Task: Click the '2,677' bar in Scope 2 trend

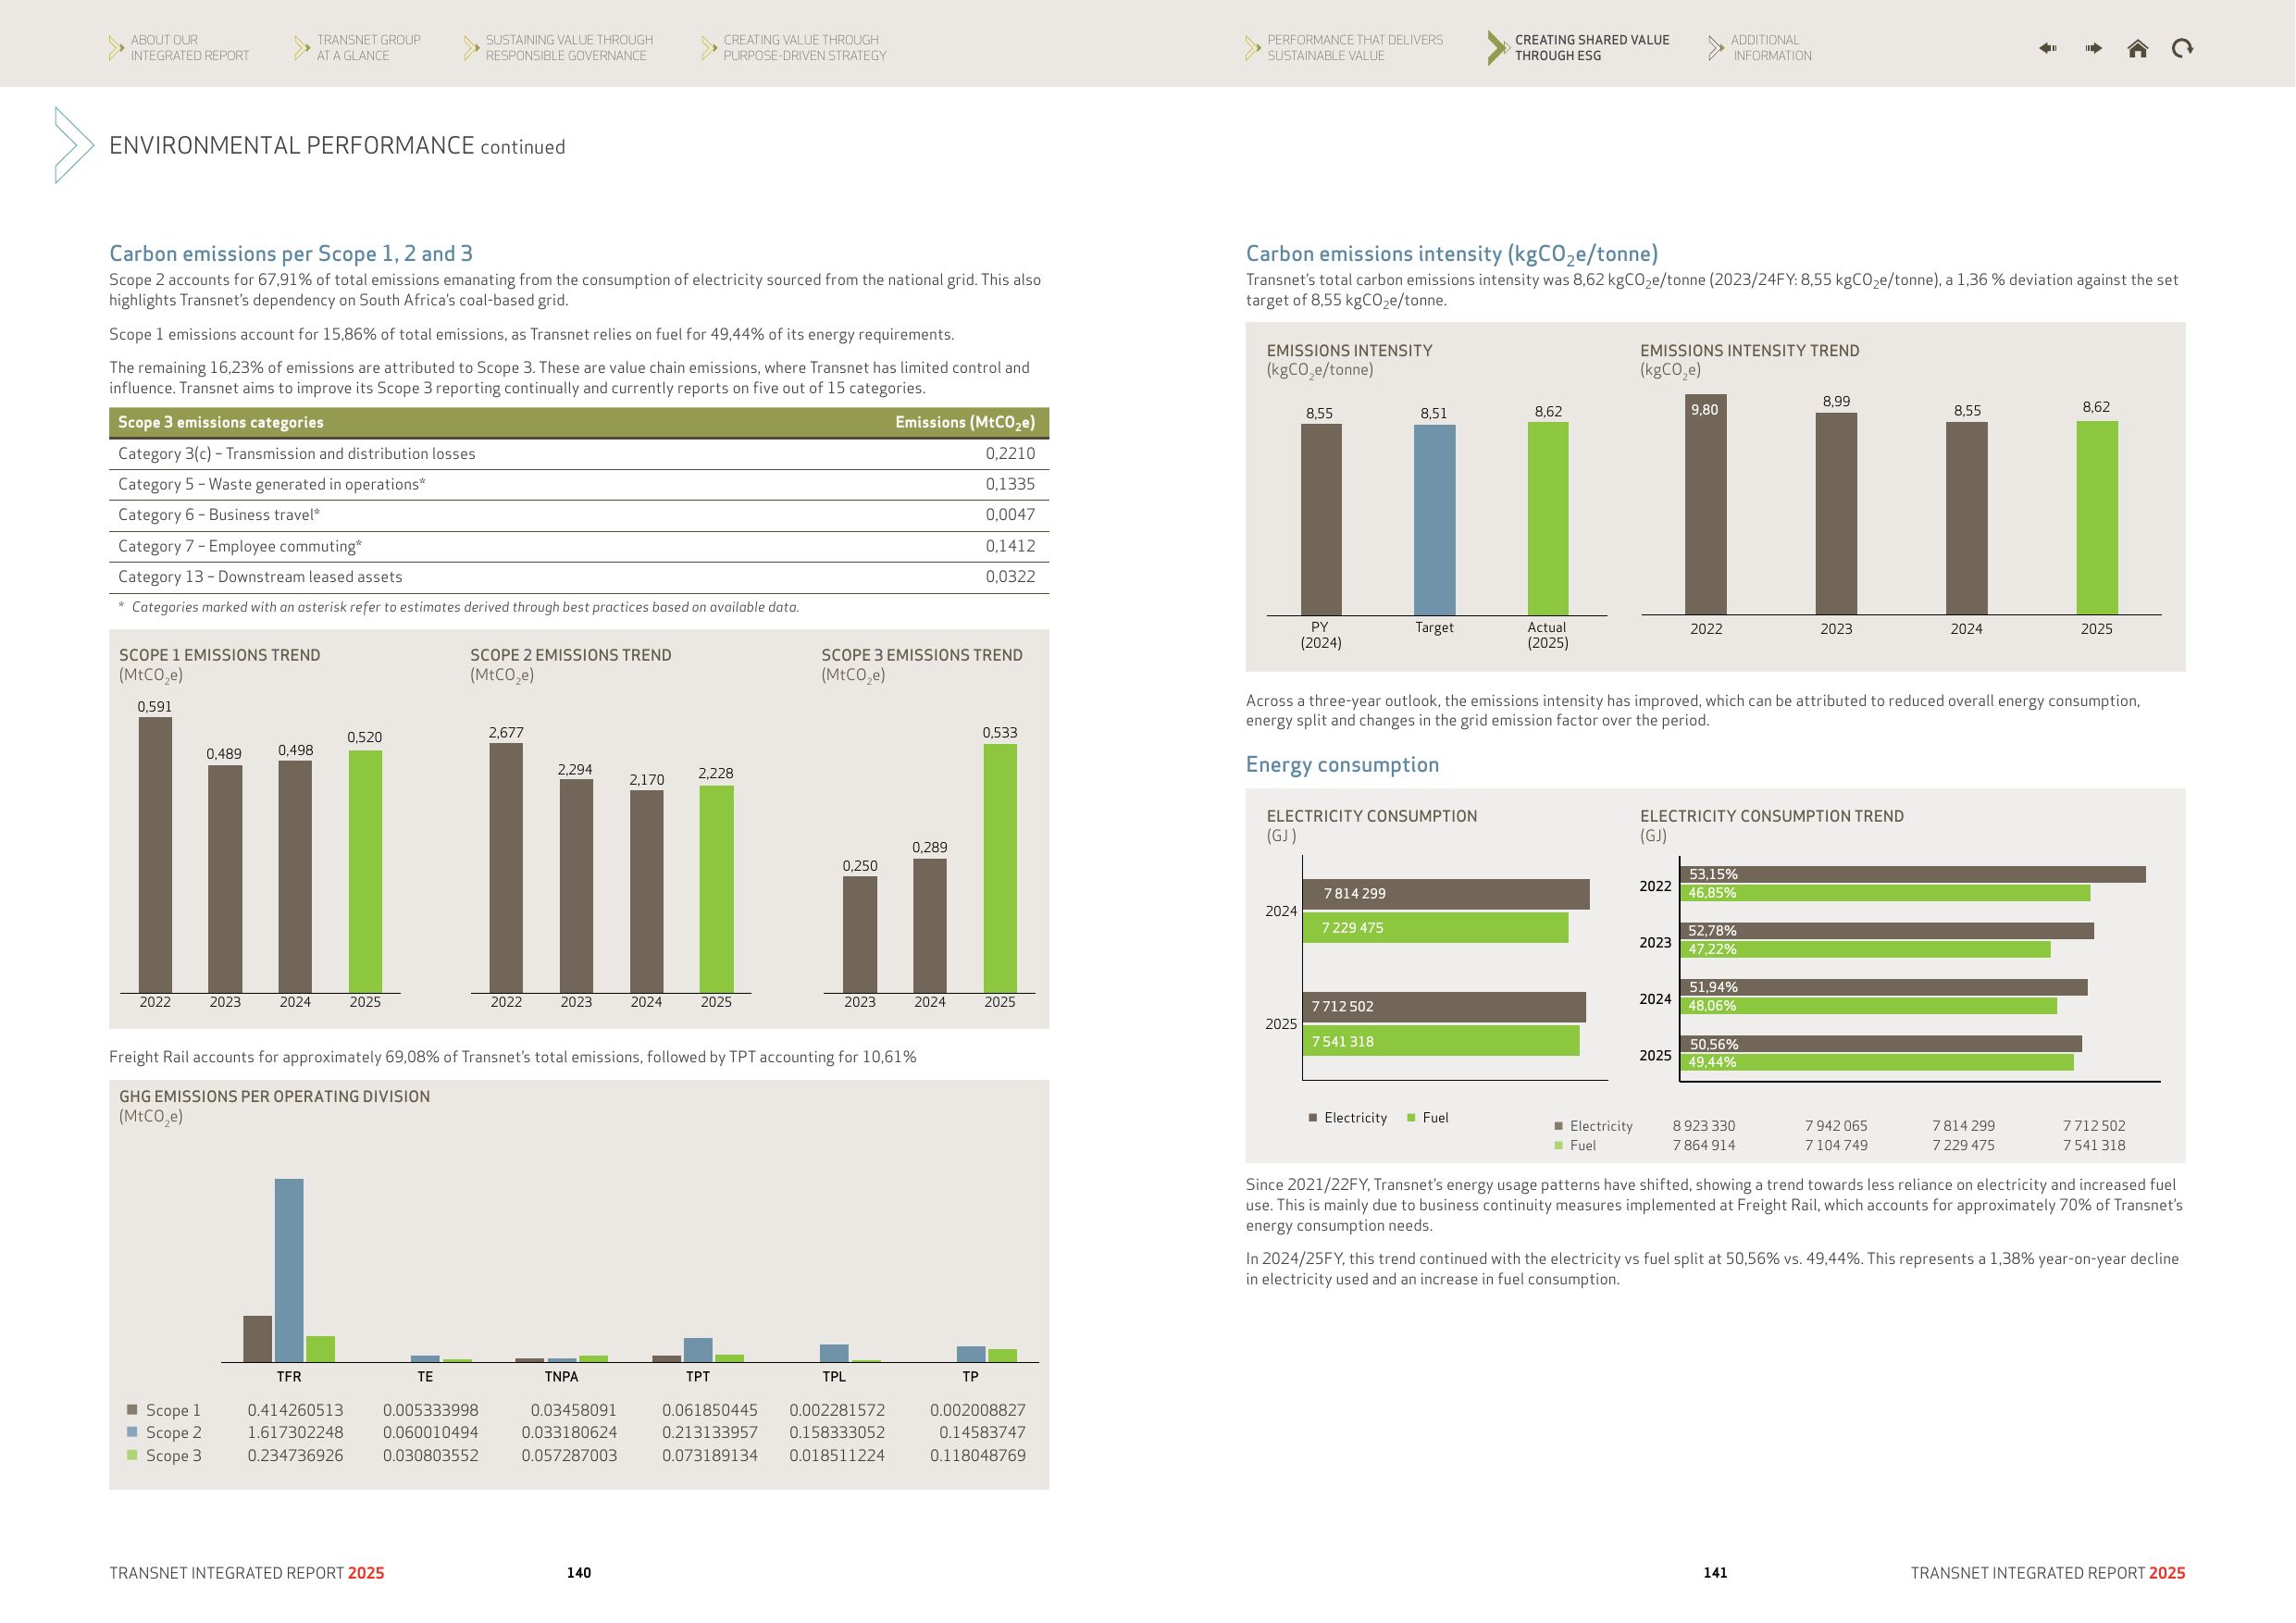Action: point(506,868)
